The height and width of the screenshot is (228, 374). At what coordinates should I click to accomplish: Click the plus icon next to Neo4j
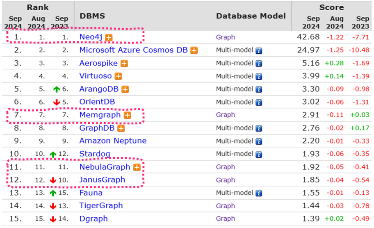(x=109, y=37)
